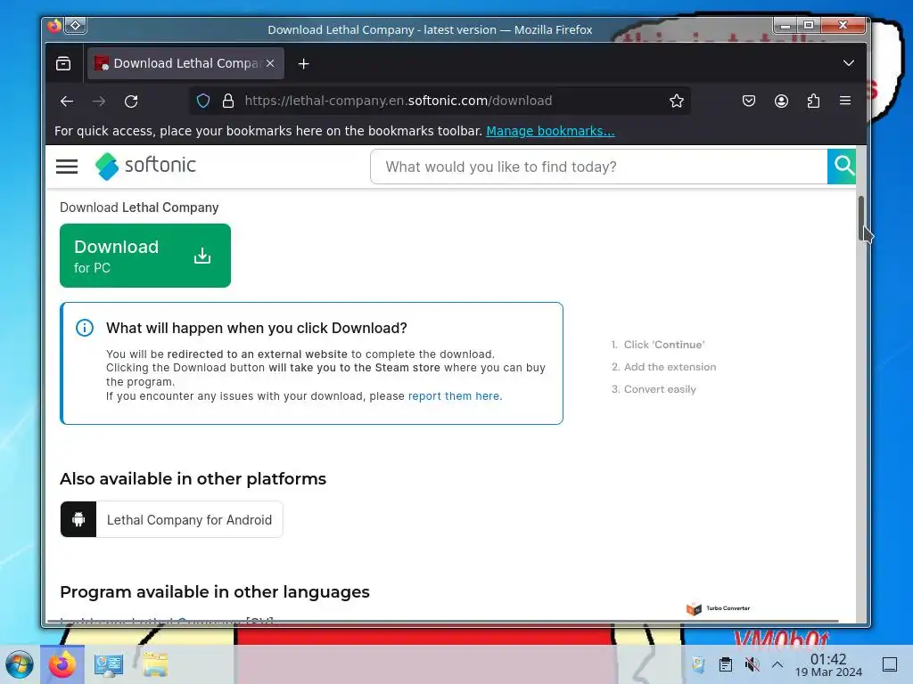Click the green Download for PC button
The height and width of the screenshot is (684, 913).
coord(145,256)
